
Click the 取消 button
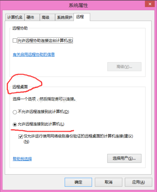pos(109,182)
